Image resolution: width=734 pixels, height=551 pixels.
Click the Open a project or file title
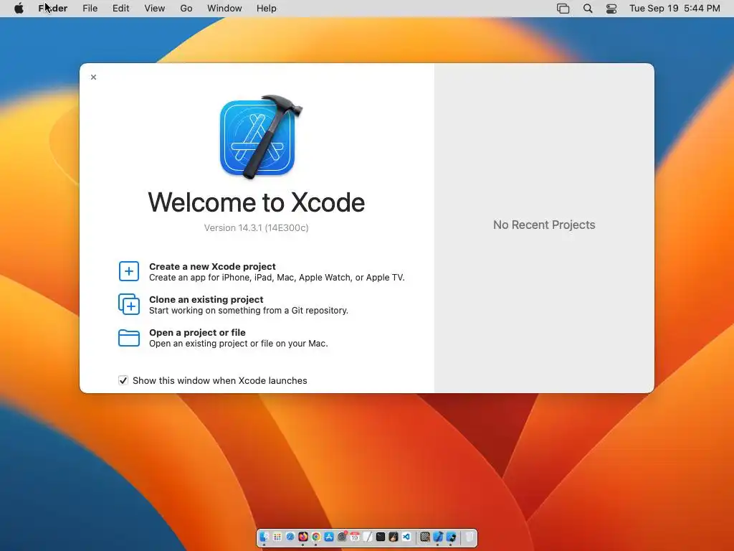click(x=197, y=332)
